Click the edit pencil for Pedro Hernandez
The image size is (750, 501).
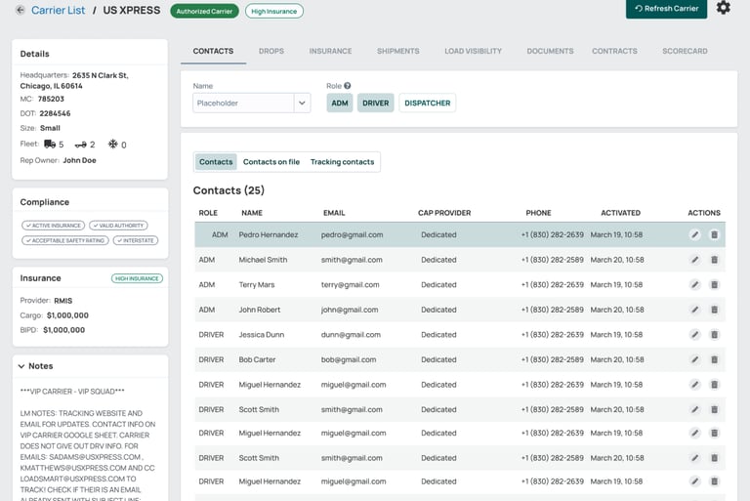pos(694,234)
